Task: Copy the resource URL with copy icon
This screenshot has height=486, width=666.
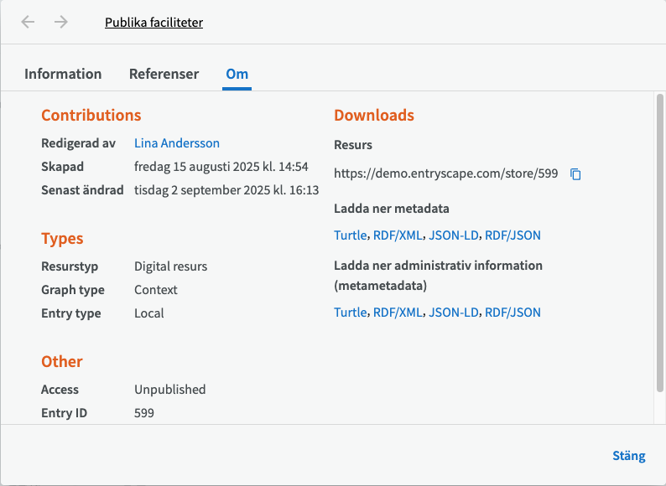Action: pos(575,174)
